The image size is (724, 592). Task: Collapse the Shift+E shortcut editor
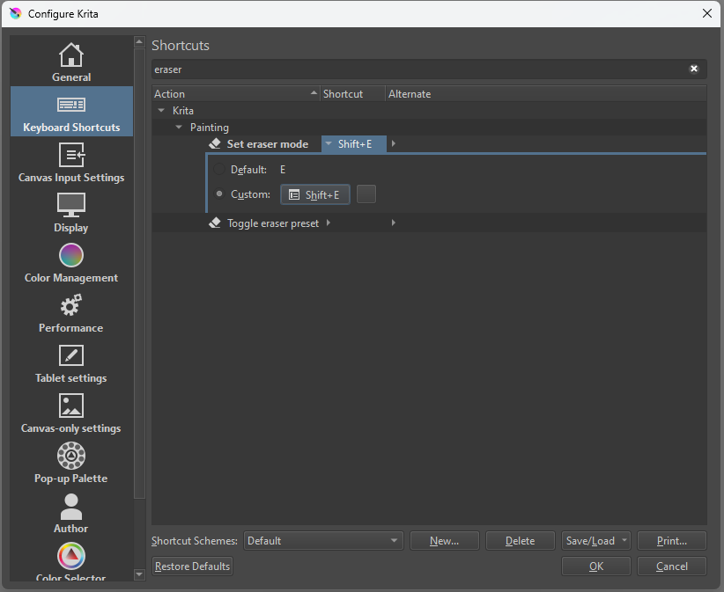(x=329, y=144)
